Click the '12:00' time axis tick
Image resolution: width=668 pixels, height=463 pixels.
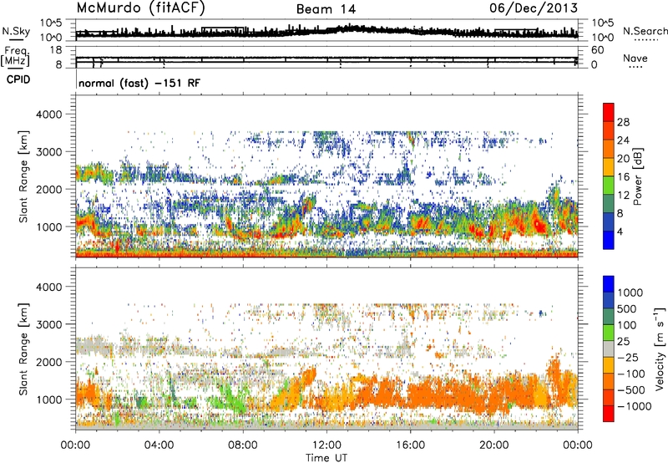pyautogui.click(x=326, y=445)
